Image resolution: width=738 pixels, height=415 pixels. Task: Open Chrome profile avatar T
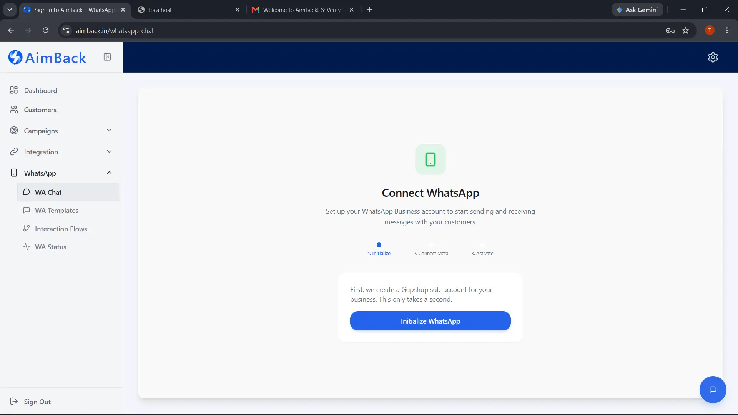click(x=710, y=30)
